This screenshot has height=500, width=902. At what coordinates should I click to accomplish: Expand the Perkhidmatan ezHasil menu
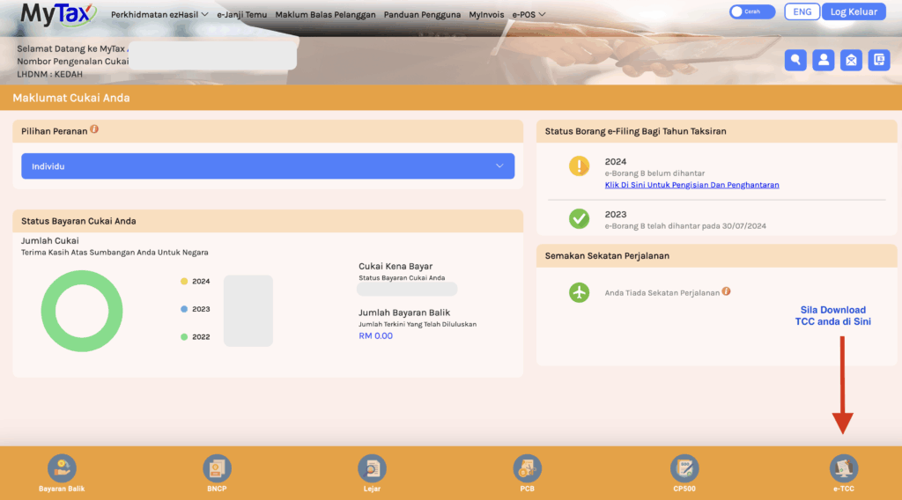(159, 15)
